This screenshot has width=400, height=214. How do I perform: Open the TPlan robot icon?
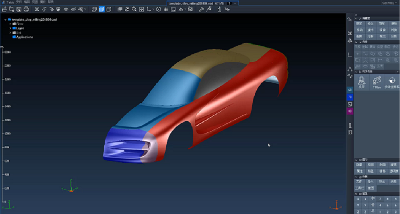377,82
